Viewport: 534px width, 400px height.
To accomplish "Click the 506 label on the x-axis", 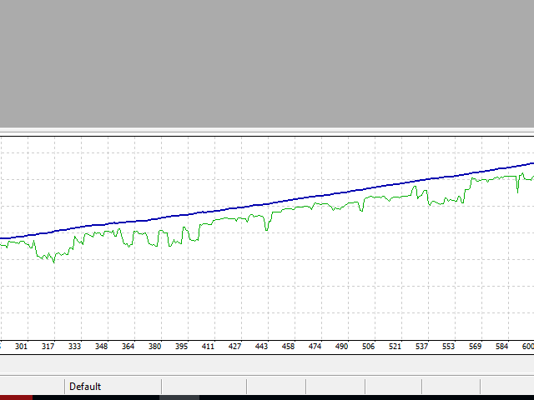I will (368, 346).
